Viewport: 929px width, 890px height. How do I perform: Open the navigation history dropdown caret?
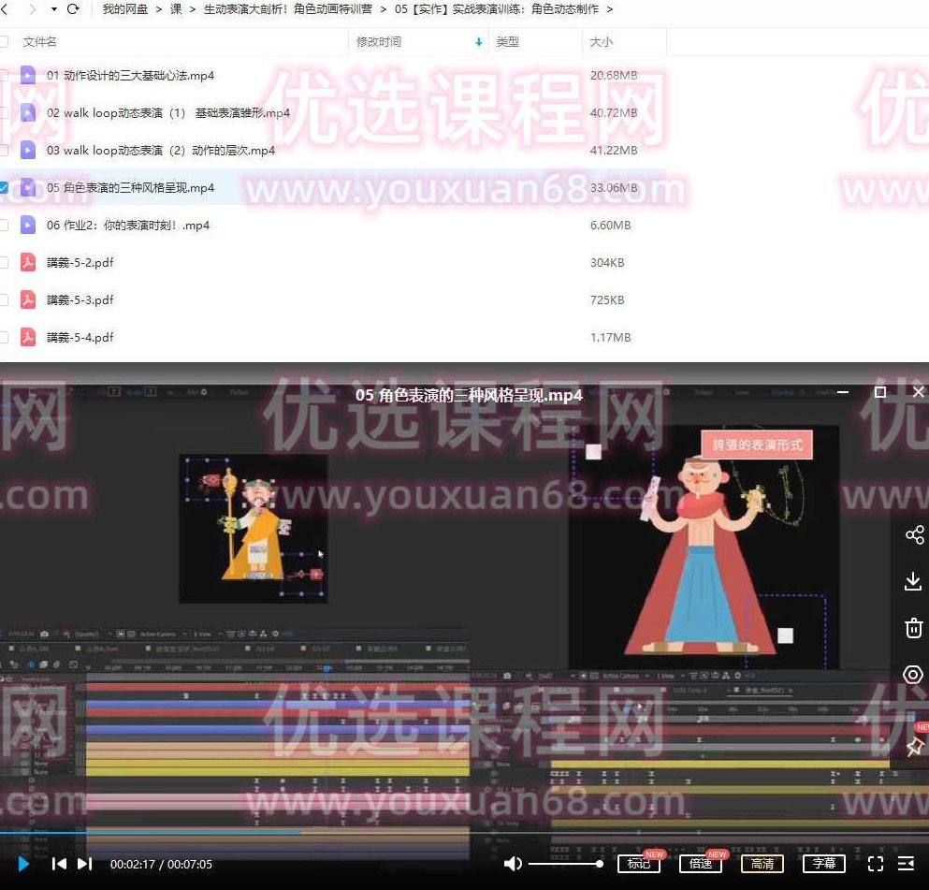coord(53,9)
